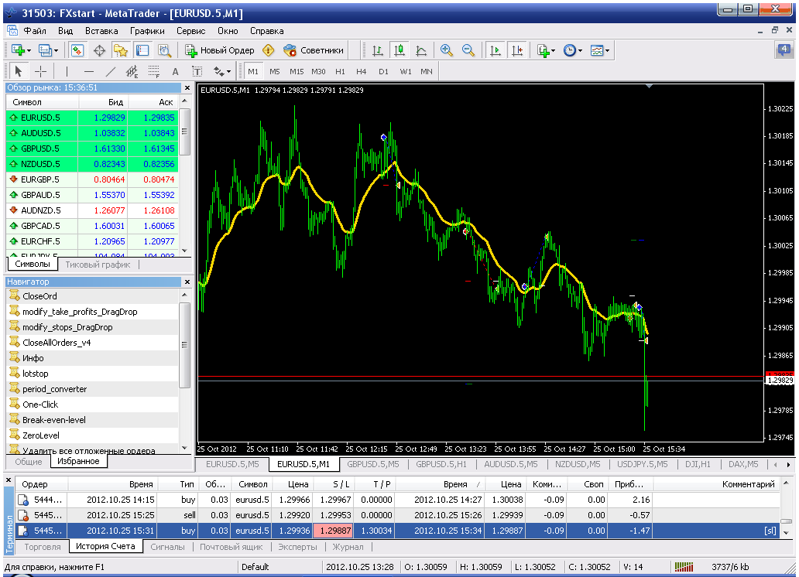The height and width of the screenshot is (577, 799).
Task: Close the Обзор рынка panel
Action: 187,87
